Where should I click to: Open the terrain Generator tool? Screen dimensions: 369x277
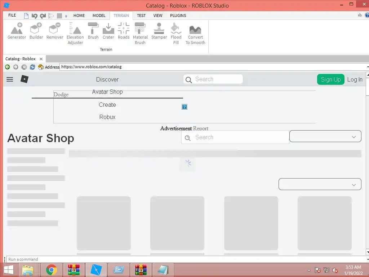(x=17, y=31)
